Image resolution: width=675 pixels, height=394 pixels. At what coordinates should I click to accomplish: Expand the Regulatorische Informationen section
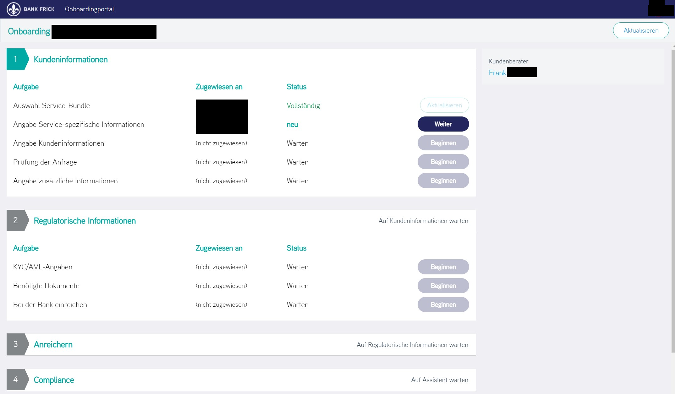pyautogui.click(x=85, y=220)
